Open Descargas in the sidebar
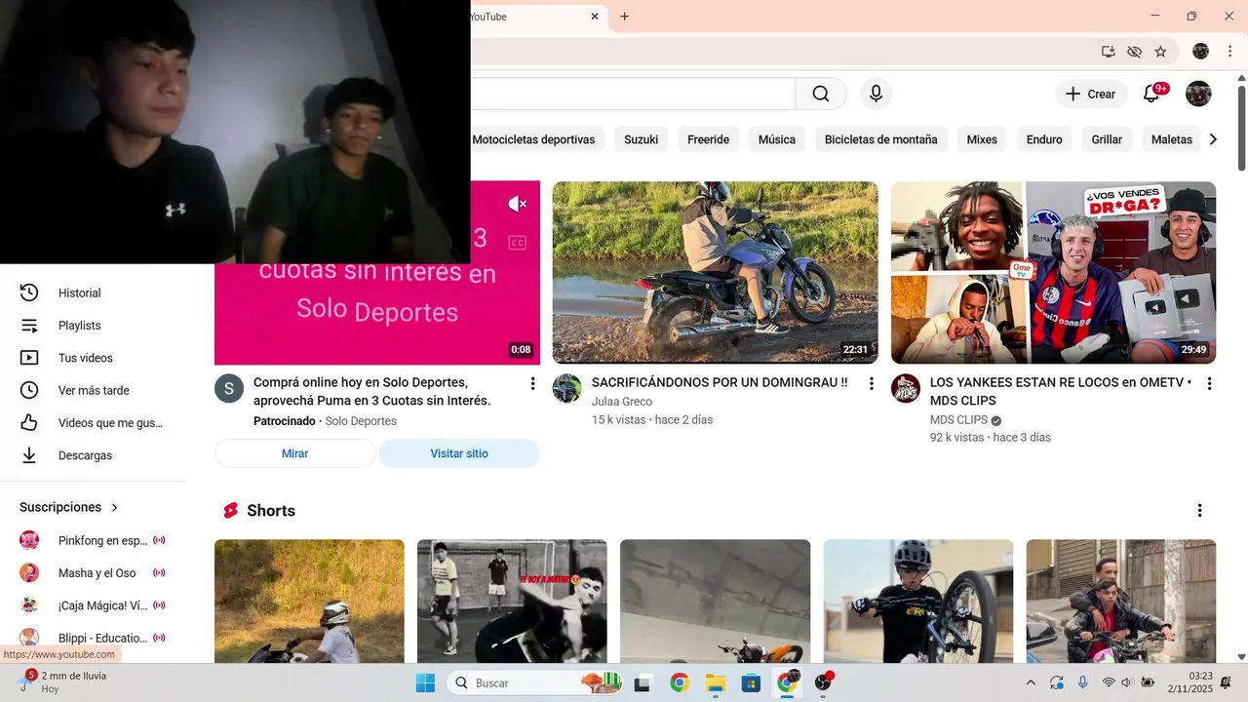Viewport: 1248px width, 702px height. click(x=94, y=455)
